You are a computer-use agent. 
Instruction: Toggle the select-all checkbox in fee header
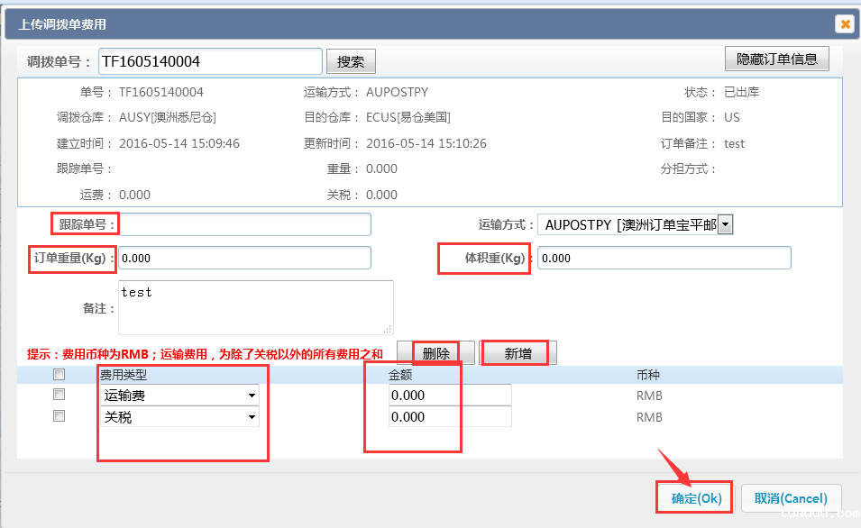point(59,374)
